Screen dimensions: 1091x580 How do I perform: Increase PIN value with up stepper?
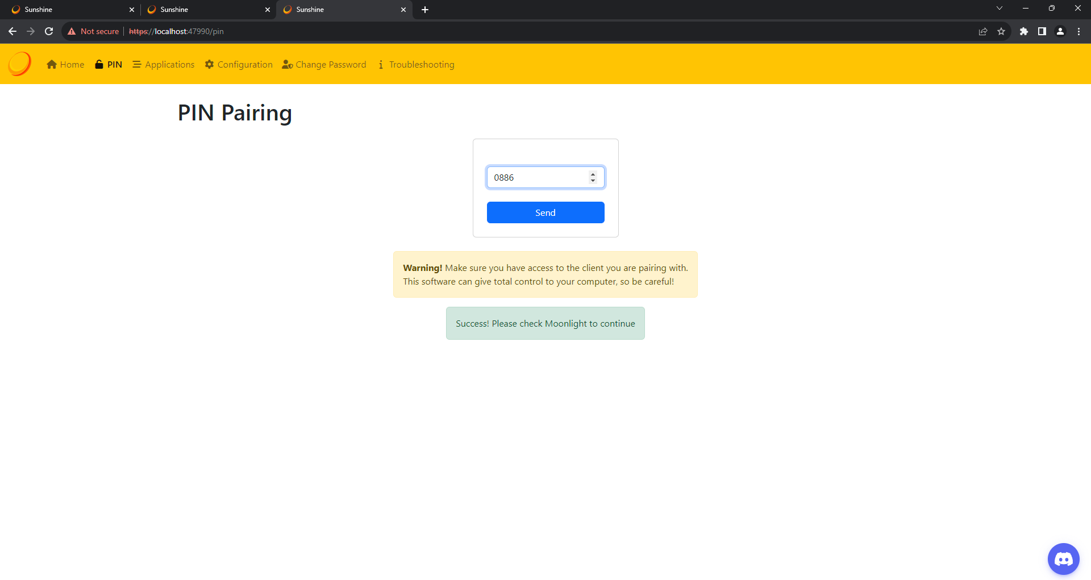593,174
